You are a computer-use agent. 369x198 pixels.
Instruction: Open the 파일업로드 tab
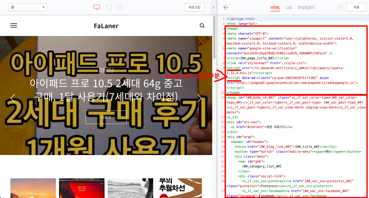pos(306,8)
